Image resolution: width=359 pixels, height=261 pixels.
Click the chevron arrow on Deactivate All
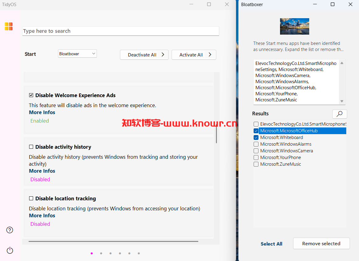tap(163, 55)
